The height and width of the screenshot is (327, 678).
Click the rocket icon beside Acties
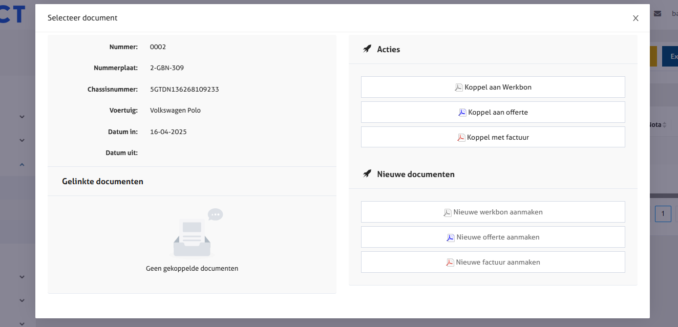[x=367, y=50]
